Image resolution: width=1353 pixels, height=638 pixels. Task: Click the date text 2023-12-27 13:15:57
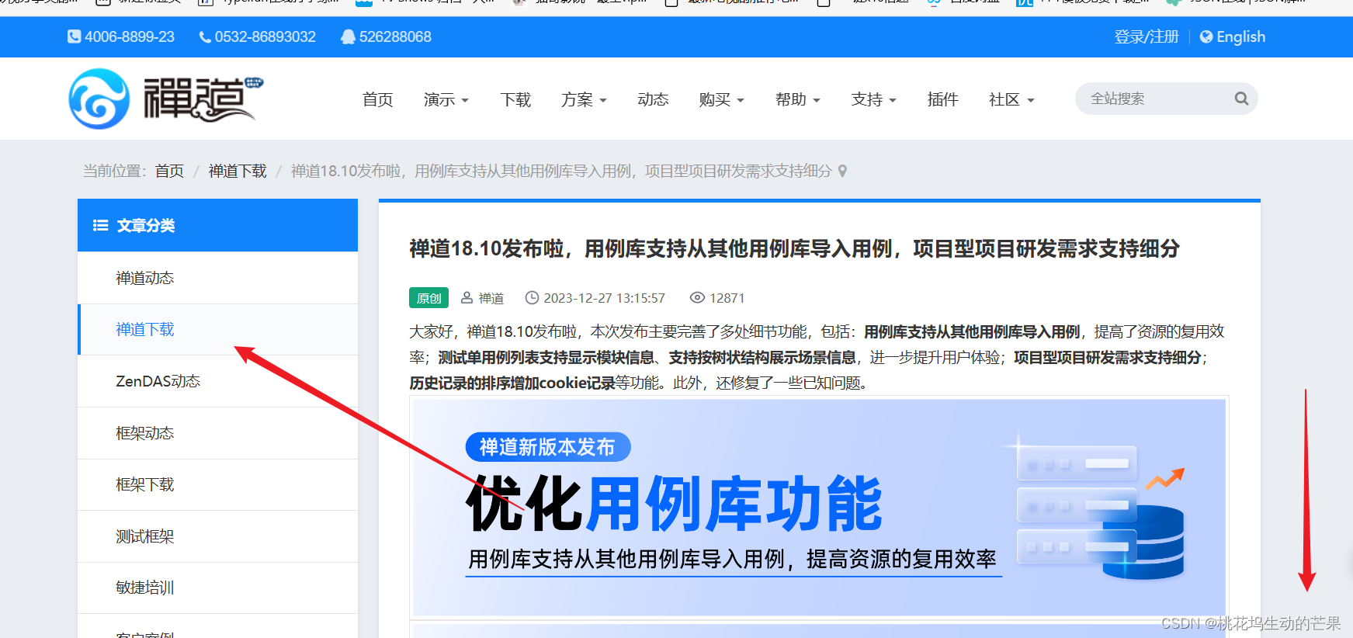coord(604,298)
